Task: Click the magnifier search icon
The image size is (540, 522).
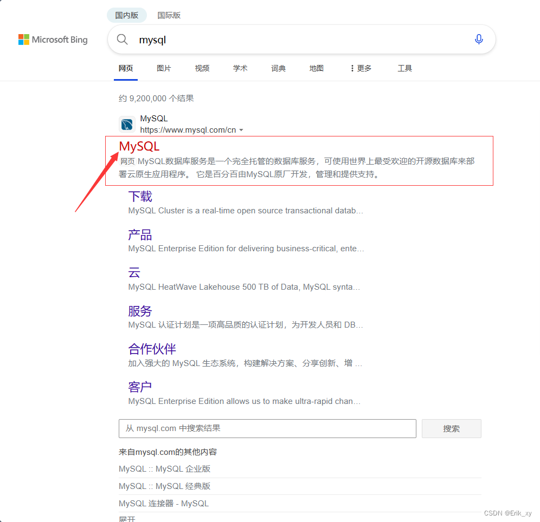Action: click(122, 39)
